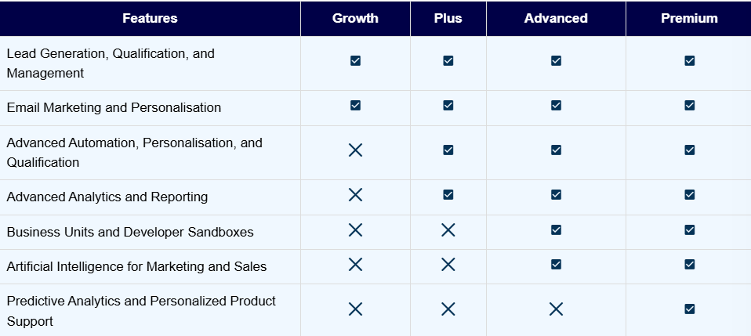Click Growth X for Artificial Intelligence row
The width and height of the screenshot is (751, 336).
click(x=355, y=265)
